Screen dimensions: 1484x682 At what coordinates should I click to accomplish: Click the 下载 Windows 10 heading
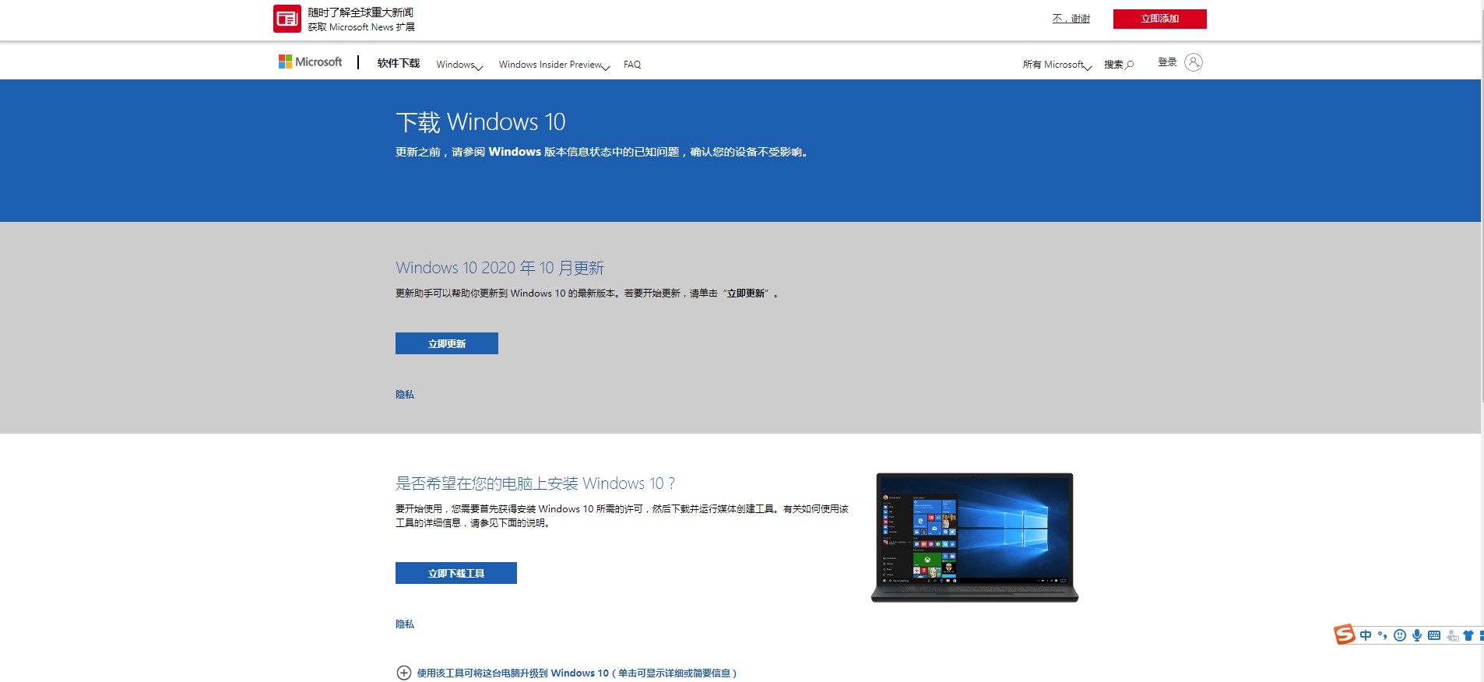(480, 122)
